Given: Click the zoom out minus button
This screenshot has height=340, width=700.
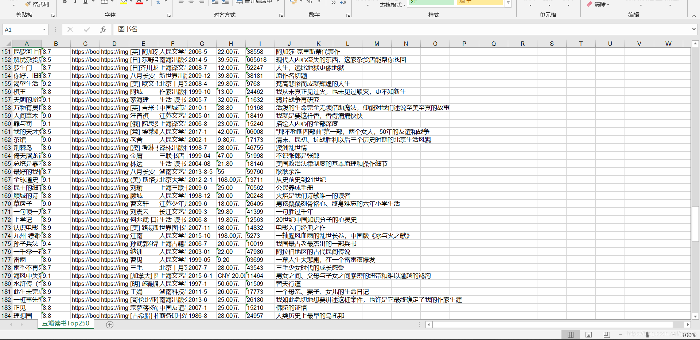Looking at the screenshot, I should (x=621, y=335).
